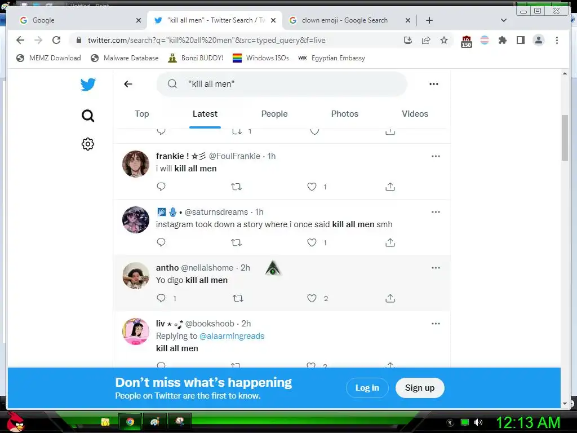Go back using Twitter's back arrow
This screenshot has height=433, width=577.
click(x=128, y=84)
